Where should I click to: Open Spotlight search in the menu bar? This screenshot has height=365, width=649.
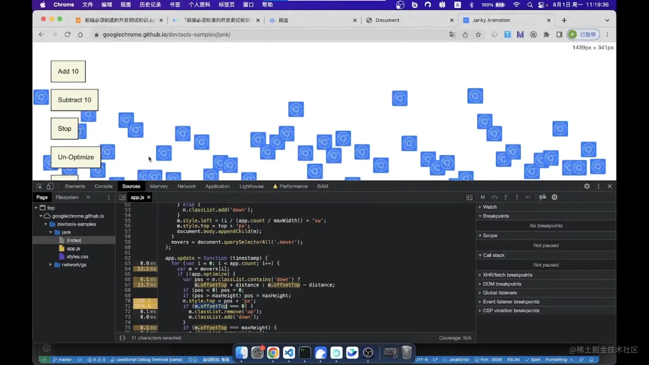point(530,5)
